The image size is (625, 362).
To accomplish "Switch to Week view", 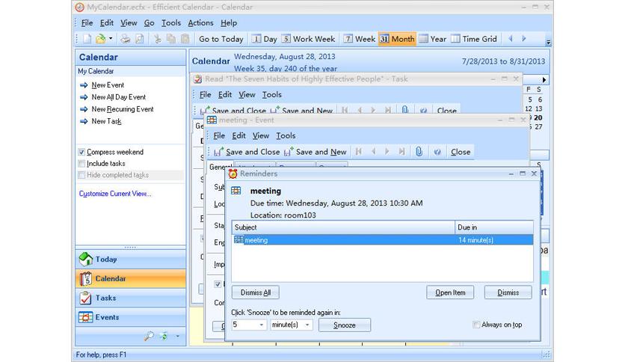I will click(360, 39).
